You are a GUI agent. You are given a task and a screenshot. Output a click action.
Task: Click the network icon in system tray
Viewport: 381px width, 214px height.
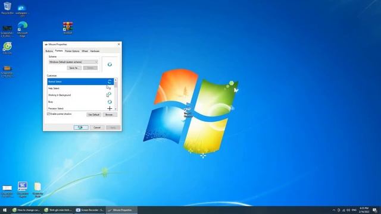coord(343,210)
